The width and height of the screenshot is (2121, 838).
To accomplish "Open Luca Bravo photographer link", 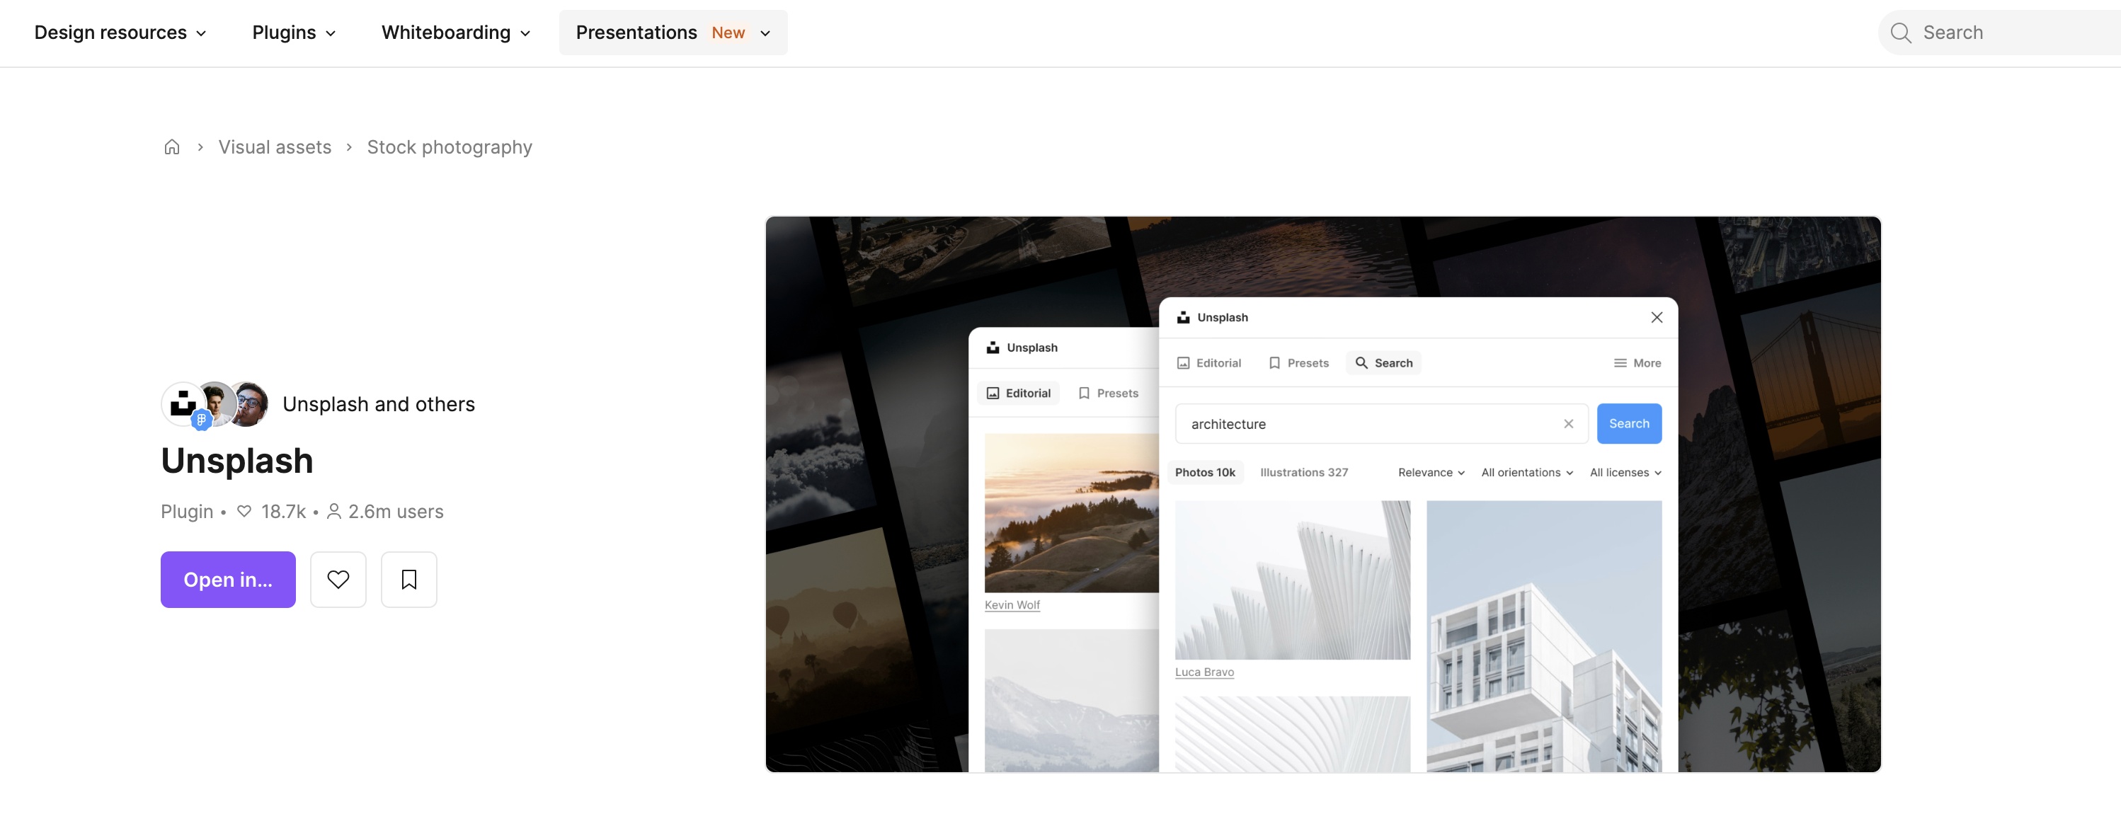I will 1204,672.
